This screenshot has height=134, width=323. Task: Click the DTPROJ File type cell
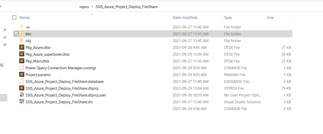234,88
